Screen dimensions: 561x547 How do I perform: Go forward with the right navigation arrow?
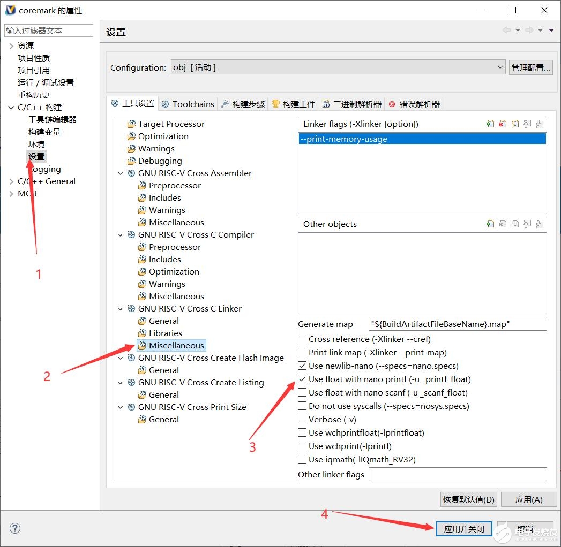click(529, 31)
